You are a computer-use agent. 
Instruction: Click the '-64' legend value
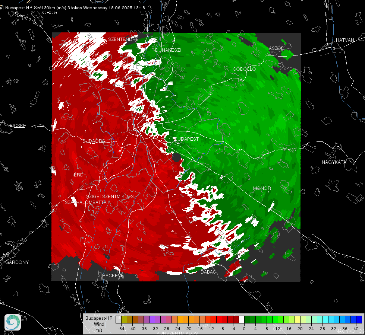click(121, 329)
